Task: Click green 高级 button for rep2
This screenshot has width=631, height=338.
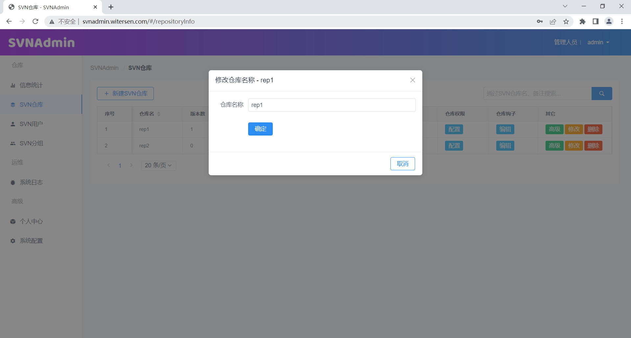Action: (x=554, y=146)
